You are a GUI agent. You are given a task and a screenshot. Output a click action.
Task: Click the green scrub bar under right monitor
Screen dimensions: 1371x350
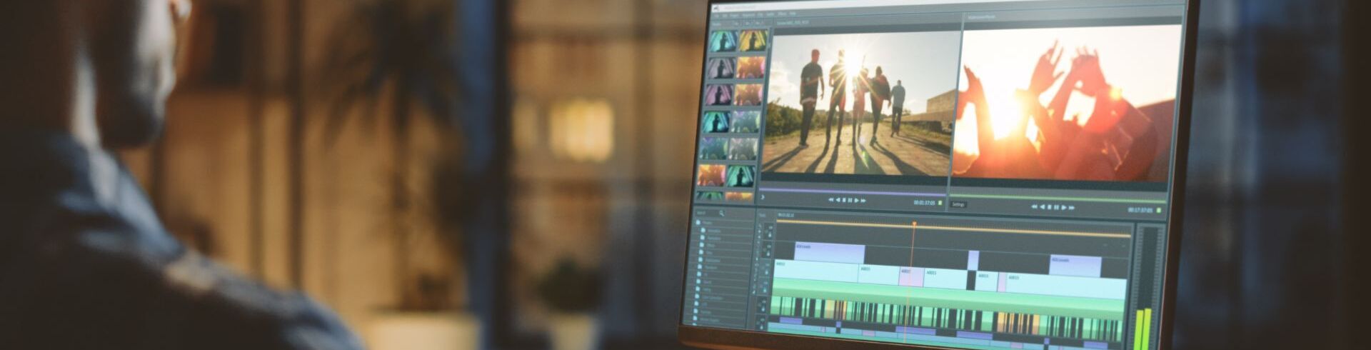1058,198
